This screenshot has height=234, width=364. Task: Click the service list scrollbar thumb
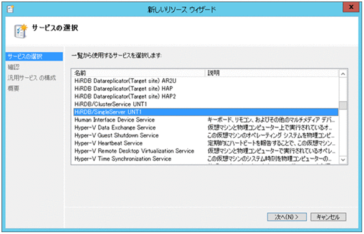(343, 105)
